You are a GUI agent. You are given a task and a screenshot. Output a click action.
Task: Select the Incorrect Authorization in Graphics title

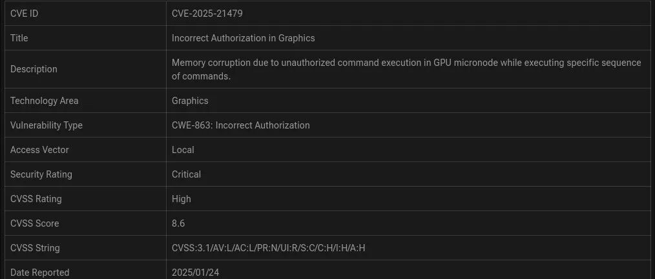243,38
